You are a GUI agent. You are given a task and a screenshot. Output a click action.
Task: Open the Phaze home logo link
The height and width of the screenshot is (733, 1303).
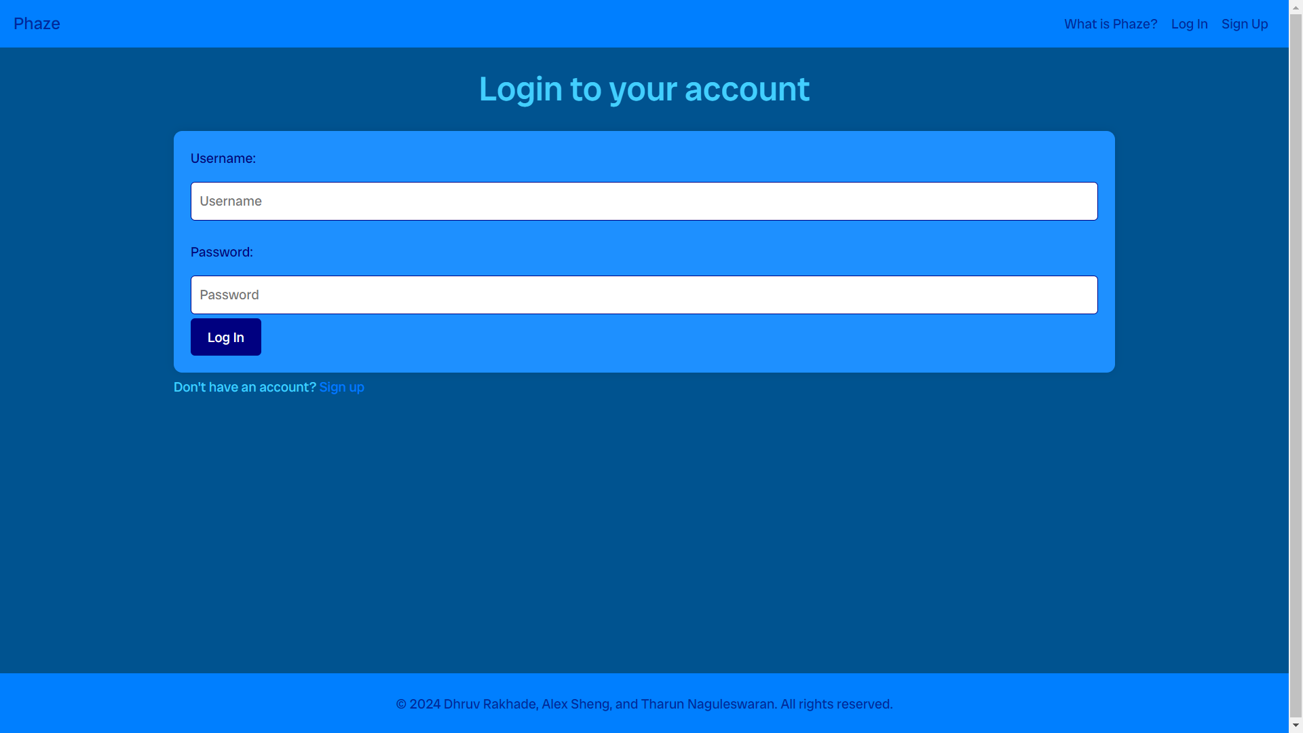pyautogui.click(x=37, y=24)
